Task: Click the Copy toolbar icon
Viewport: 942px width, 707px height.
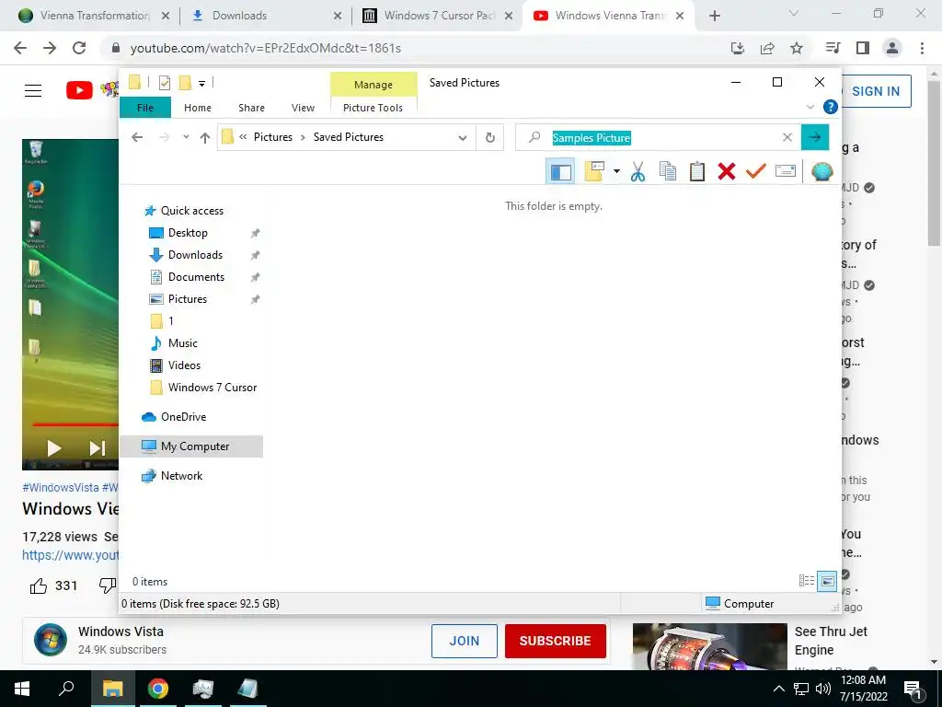Action: point(668,172)
